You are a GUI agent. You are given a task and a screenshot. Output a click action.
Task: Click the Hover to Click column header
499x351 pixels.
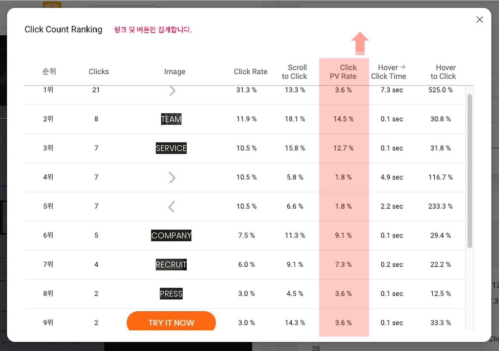(x=443, y=72)
